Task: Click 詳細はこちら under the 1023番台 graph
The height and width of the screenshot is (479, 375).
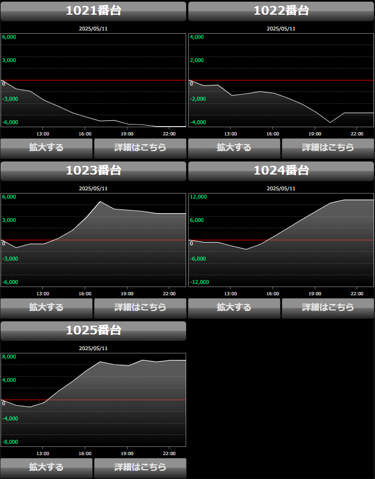Action: (x=140, y=308)
